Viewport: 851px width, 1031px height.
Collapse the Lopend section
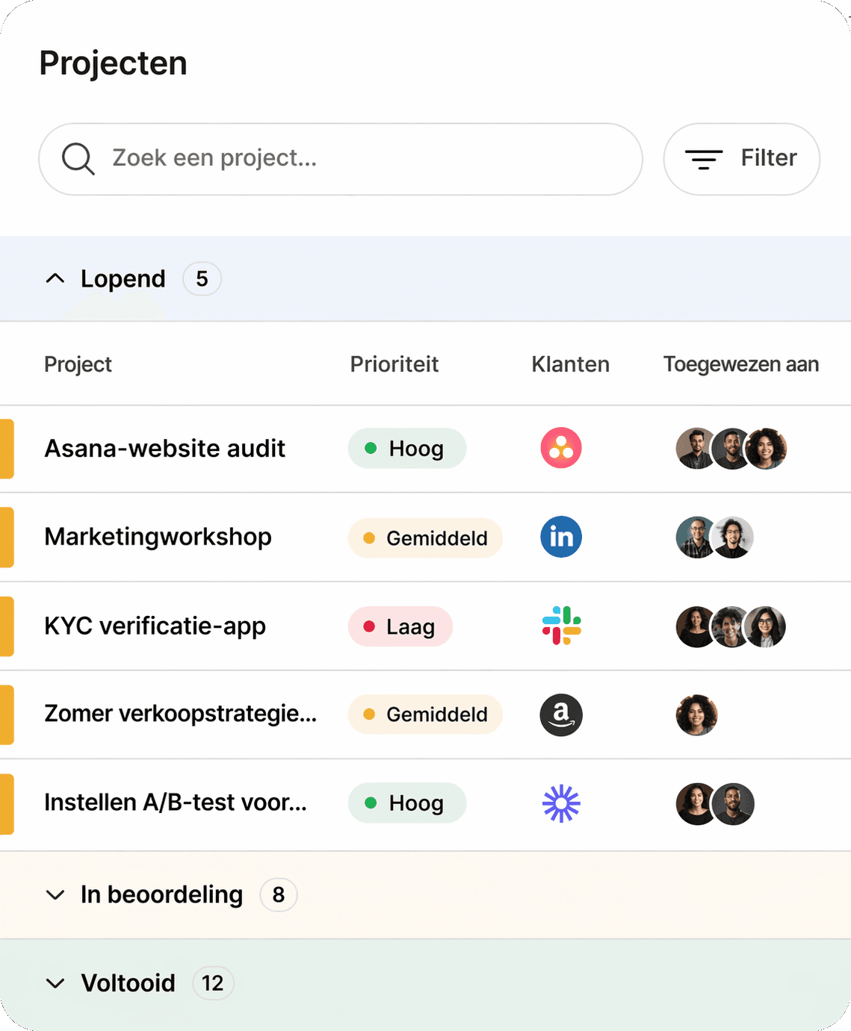(x=56, y=279)
